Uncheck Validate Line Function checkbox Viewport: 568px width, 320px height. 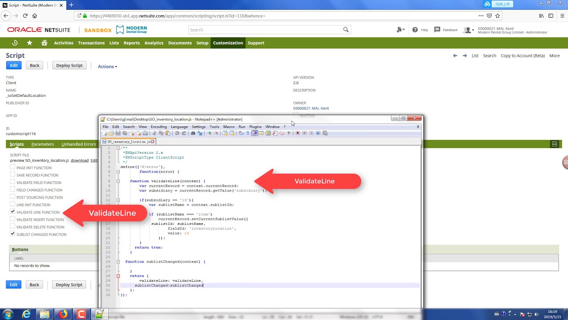[12, 212]
